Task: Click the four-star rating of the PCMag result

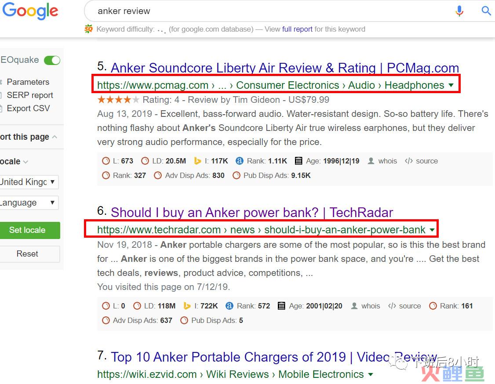Action: [118, 100]
